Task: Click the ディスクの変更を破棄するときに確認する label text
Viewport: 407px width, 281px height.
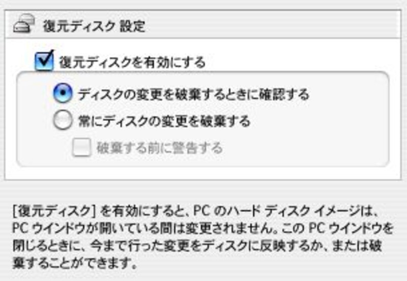Action: point(194,95)
